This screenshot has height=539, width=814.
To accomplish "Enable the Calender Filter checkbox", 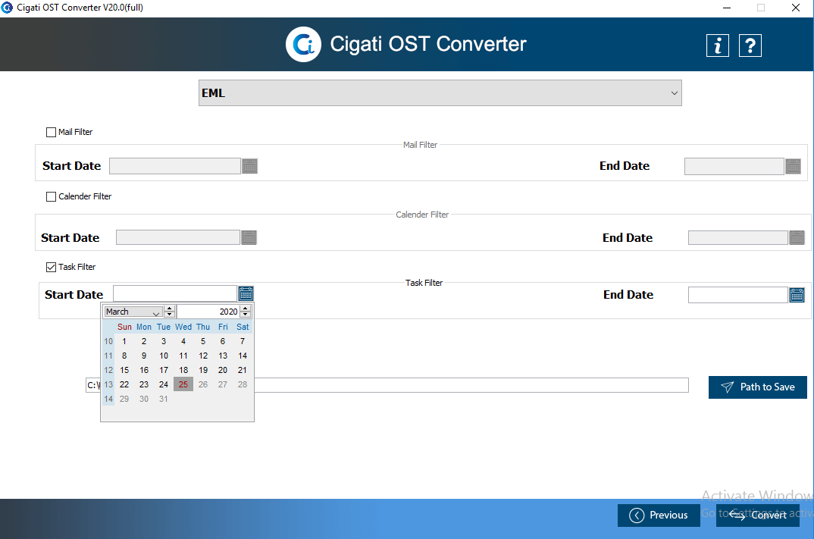I will point(51,196).
